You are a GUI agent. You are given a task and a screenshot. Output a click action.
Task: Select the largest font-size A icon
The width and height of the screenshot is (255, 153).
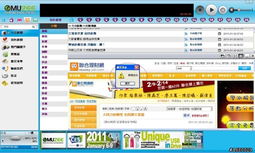[145, 109]
